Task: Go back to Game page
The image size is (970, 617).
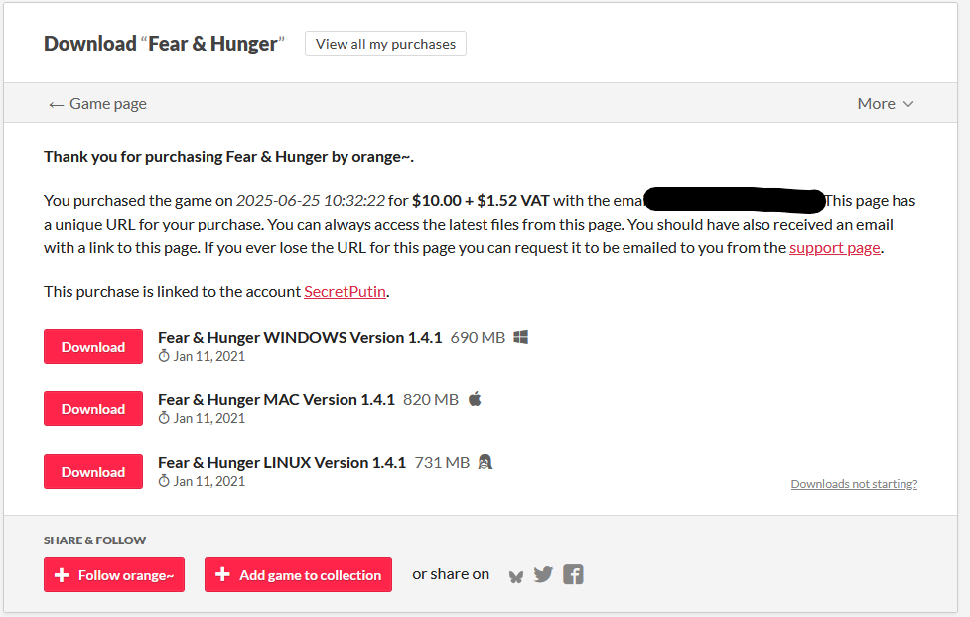Action: click(97, 104)
